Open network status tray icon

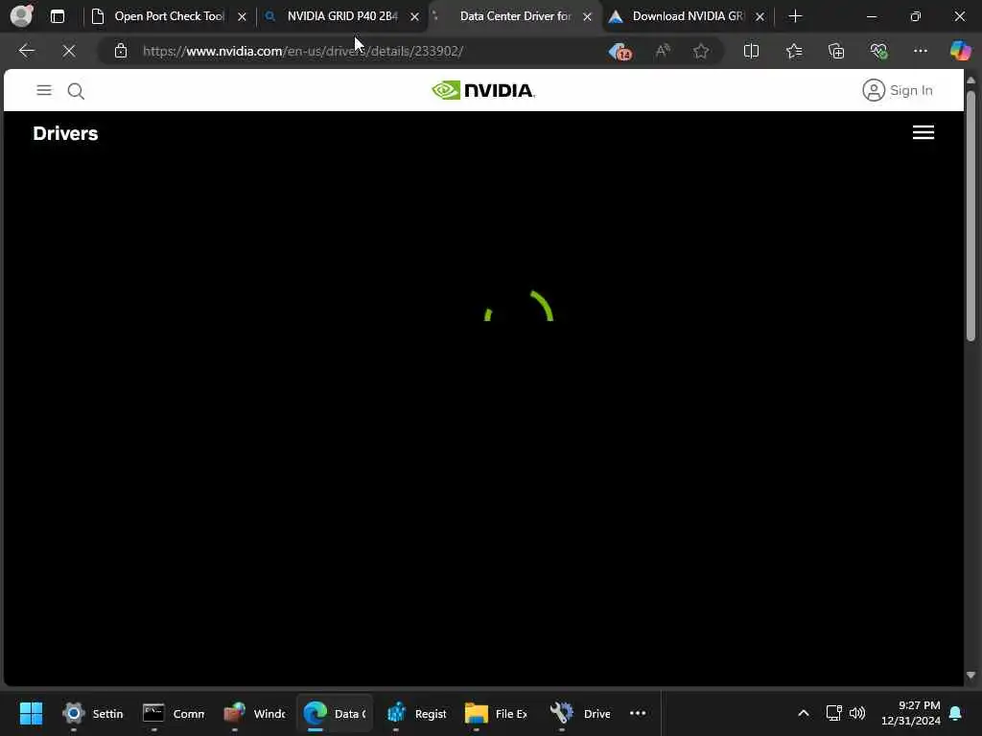click(833, 713)
